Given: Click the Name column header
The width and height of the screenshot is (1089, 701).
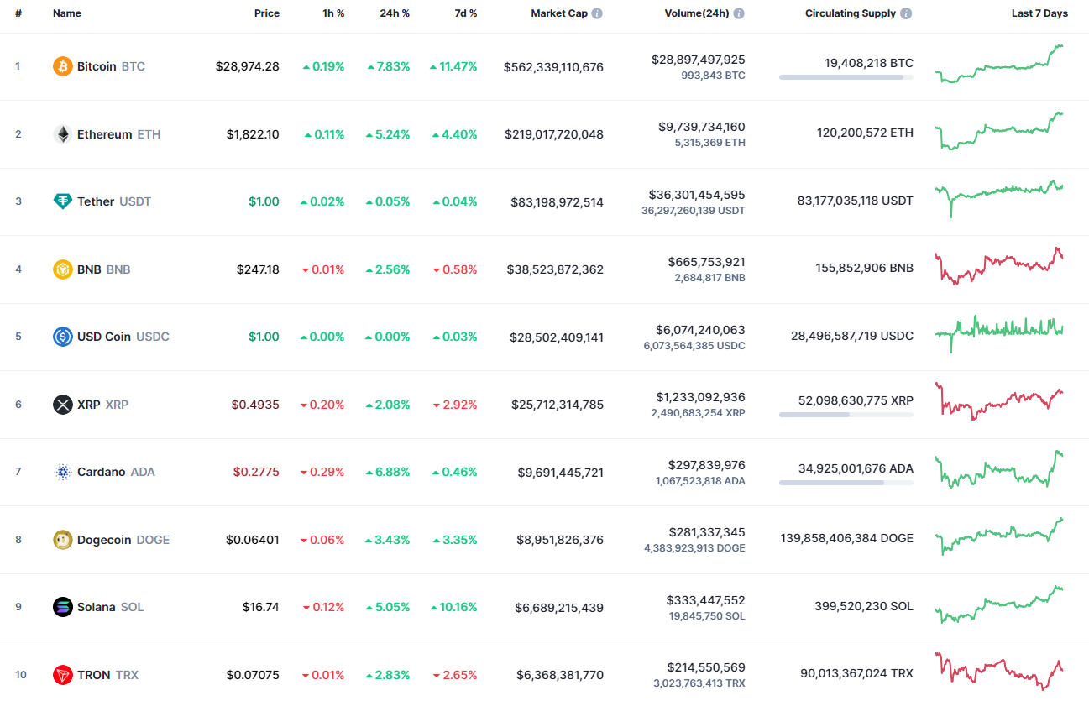Looking at the screenshot, I should point(66,13).
